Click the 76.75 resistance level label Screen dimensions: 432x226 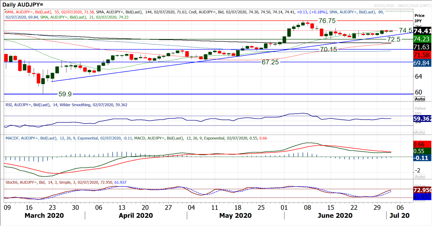coord(327,21)
